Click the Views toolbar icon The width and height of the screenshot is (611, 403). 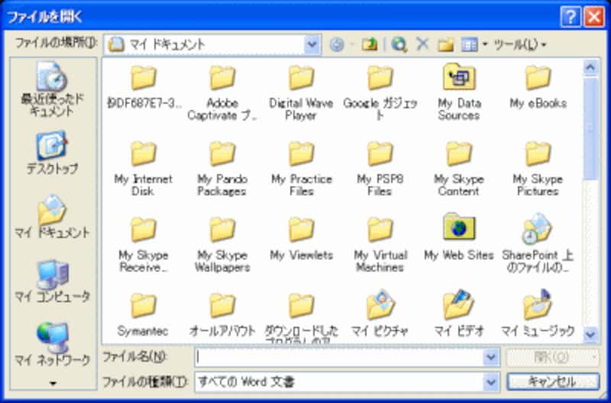[x=469, y=45]
